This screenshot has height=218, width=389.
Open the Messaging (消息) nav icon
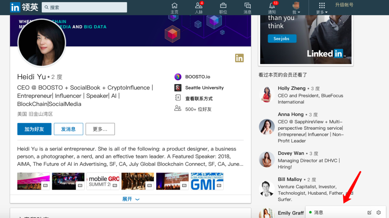coord(247,8)
